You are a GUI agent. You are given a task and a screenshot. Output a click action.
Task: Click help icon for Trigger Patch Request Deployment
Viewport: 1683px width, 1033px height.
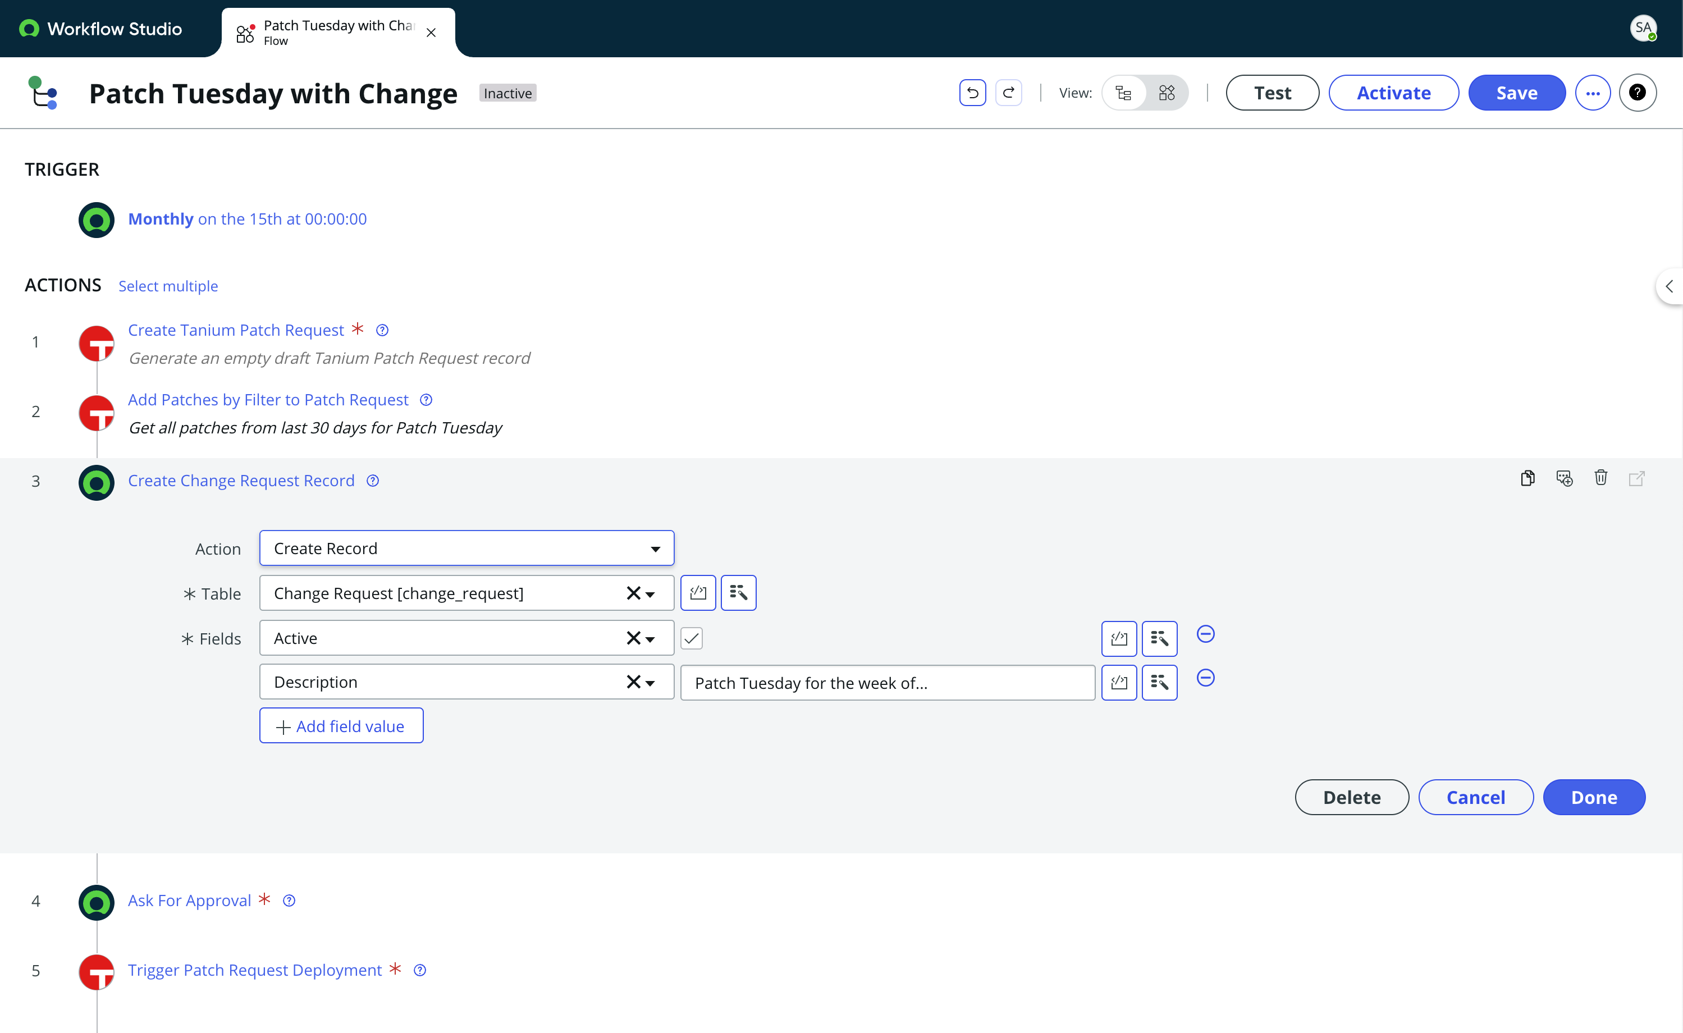coord(420,970)
